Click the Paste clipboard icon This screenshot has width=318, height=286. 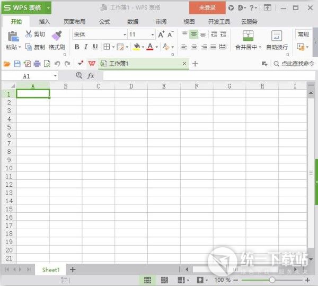[13, 37]
